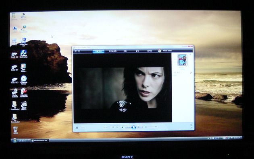Clear the list using the red X
This screenshot has height=159, width=254.
pos(191,73)
